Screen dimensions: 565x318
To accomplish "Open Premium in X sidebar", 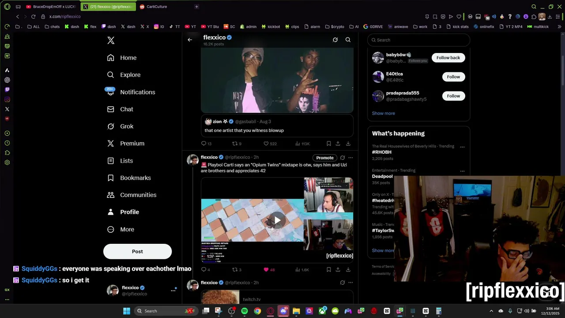I will 126,144.
